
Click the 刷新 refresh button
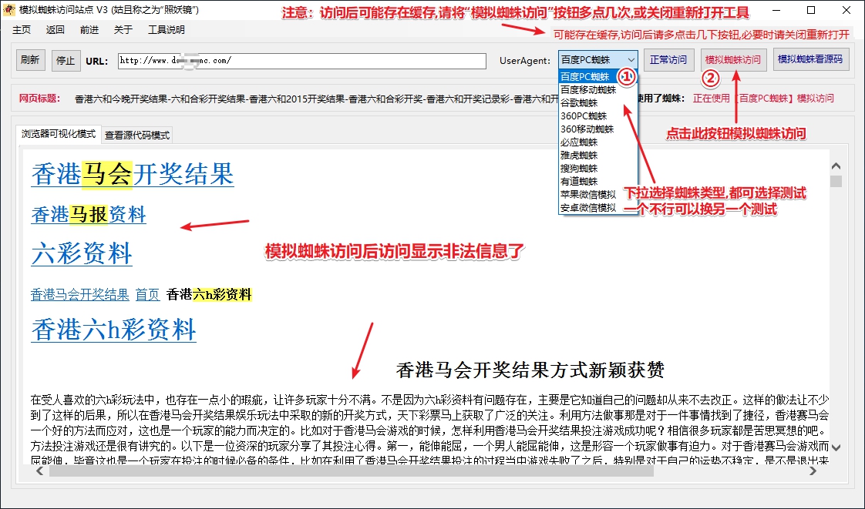(30, 61)
